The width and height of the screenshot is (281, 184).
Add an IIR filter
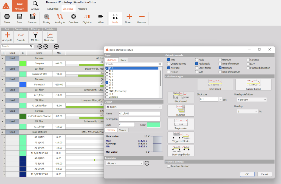(x=35, y=37)
